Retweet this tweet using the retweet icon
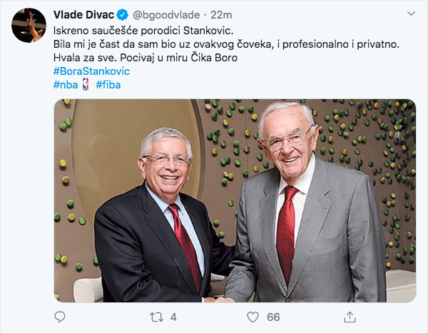 156,315
